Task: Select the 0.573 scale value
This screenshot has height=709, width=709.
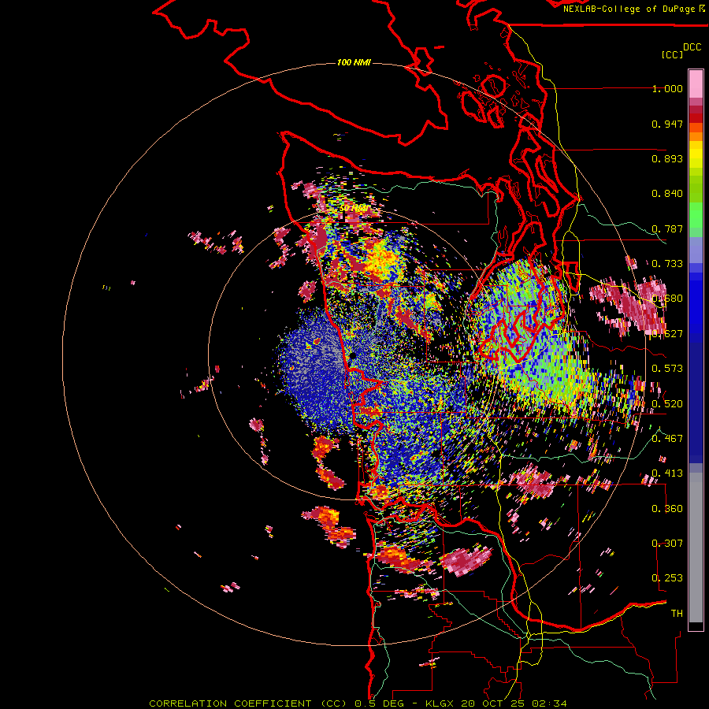Action: coord(667,369)
